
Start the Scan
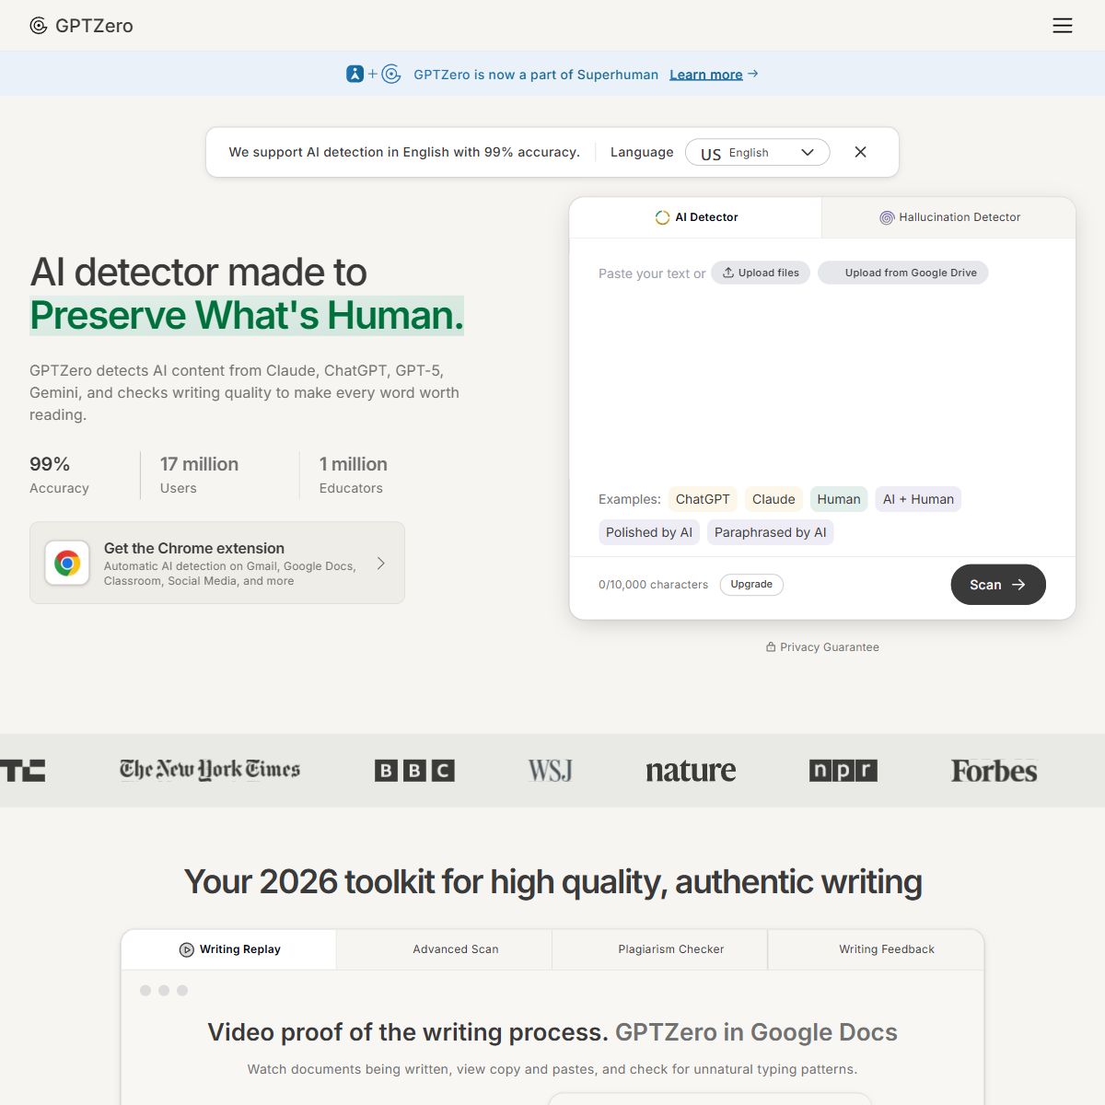pos(998,585)
